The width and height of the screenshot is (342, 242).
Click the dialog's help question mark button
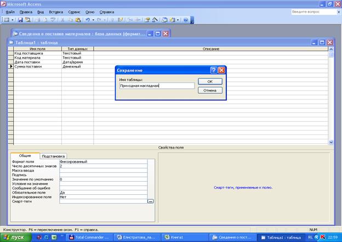(x=213, y=70)
